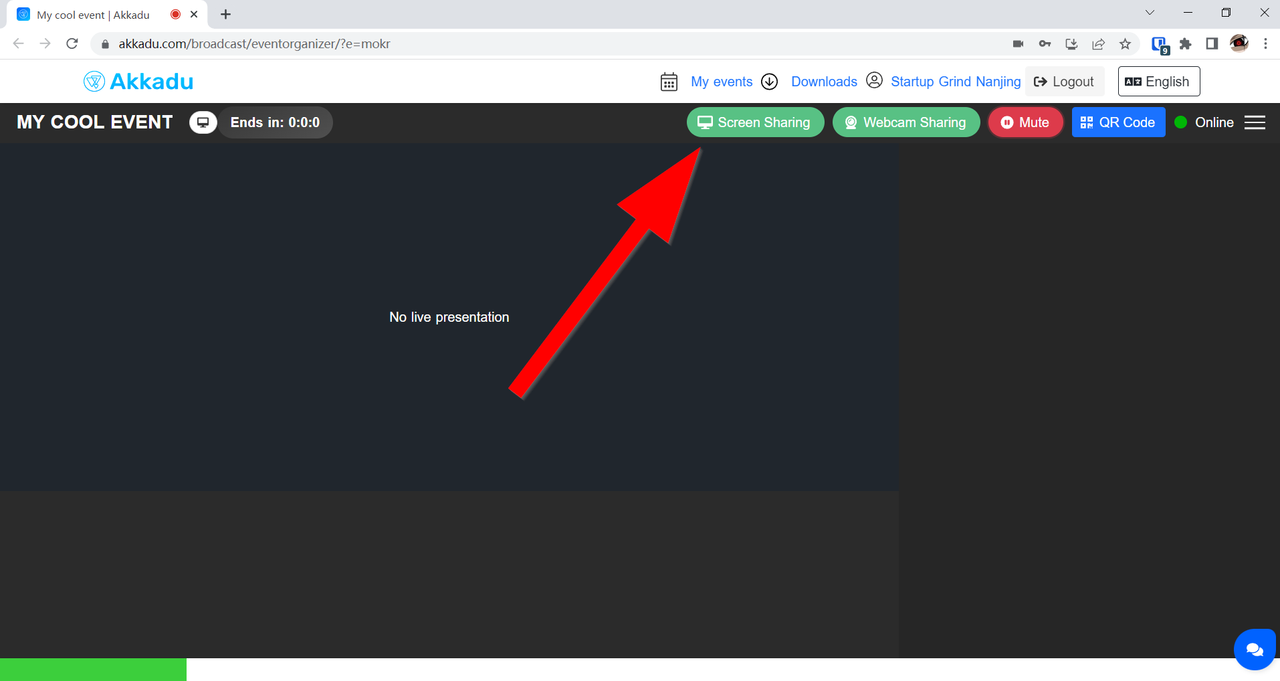Click the share page icon
1280x681 pixels.
click(1098, 43)
